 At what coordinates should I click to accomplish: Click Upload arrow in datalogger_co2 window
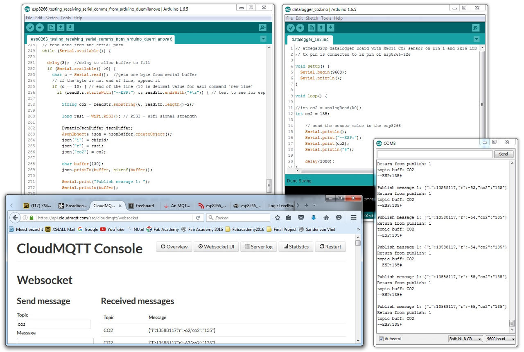[x=300, y=27]
